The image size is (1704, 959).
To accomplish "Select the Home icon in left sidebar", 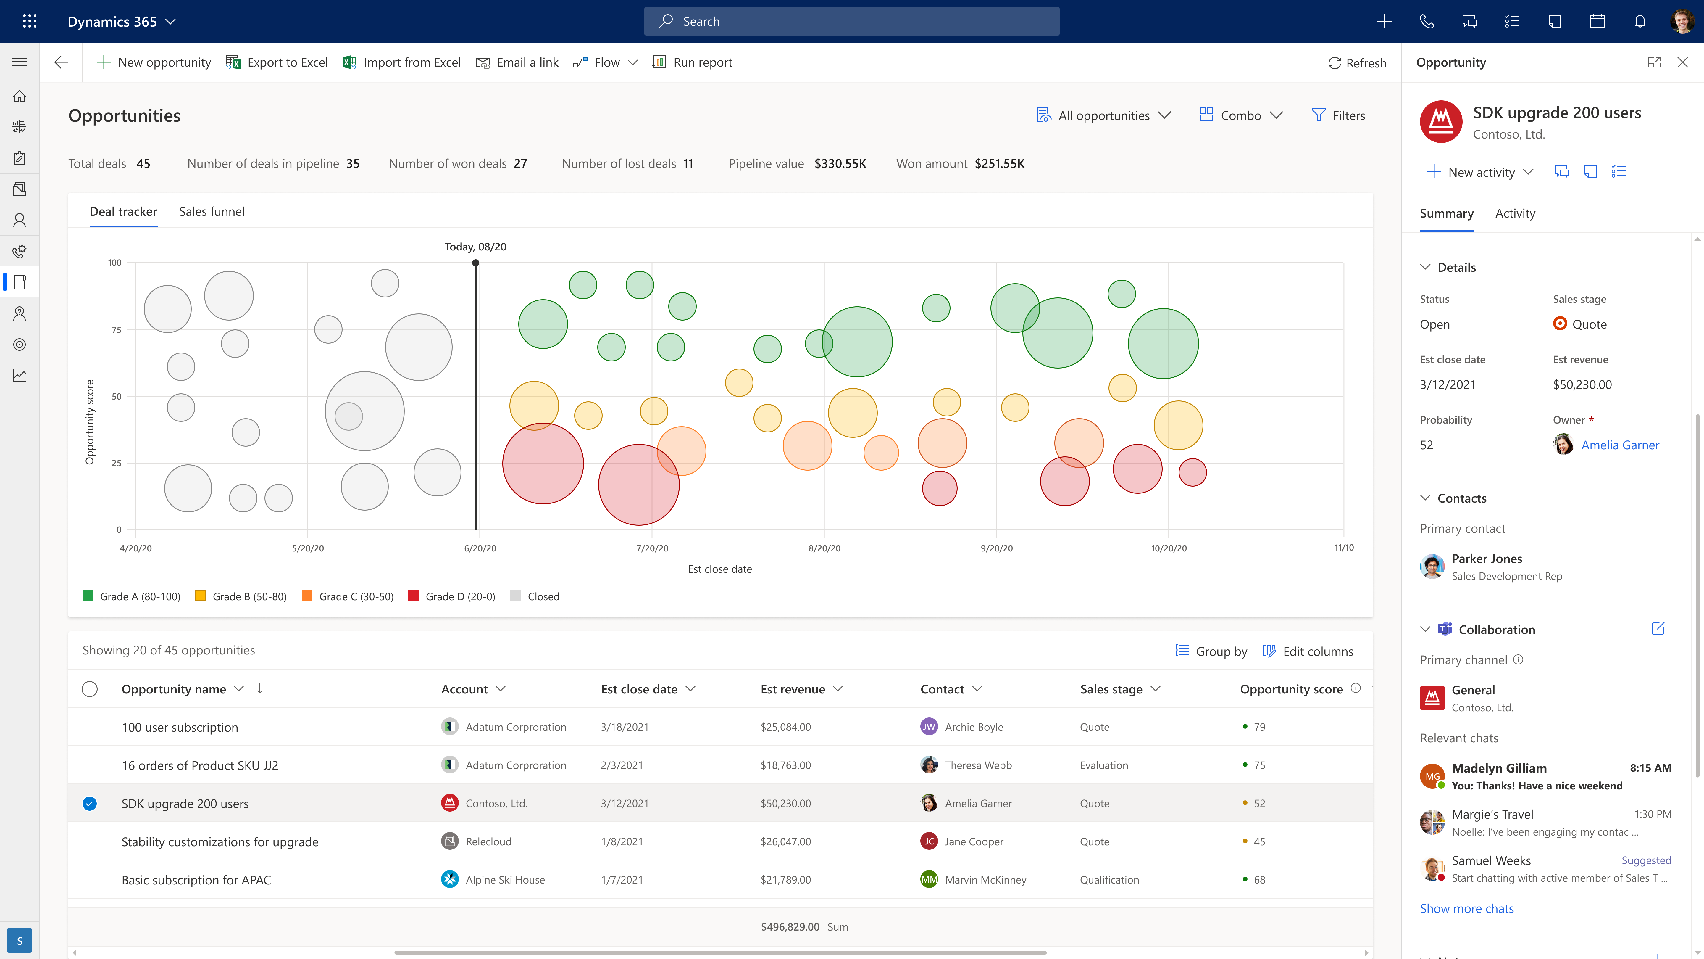I will (x=19, y=96).
